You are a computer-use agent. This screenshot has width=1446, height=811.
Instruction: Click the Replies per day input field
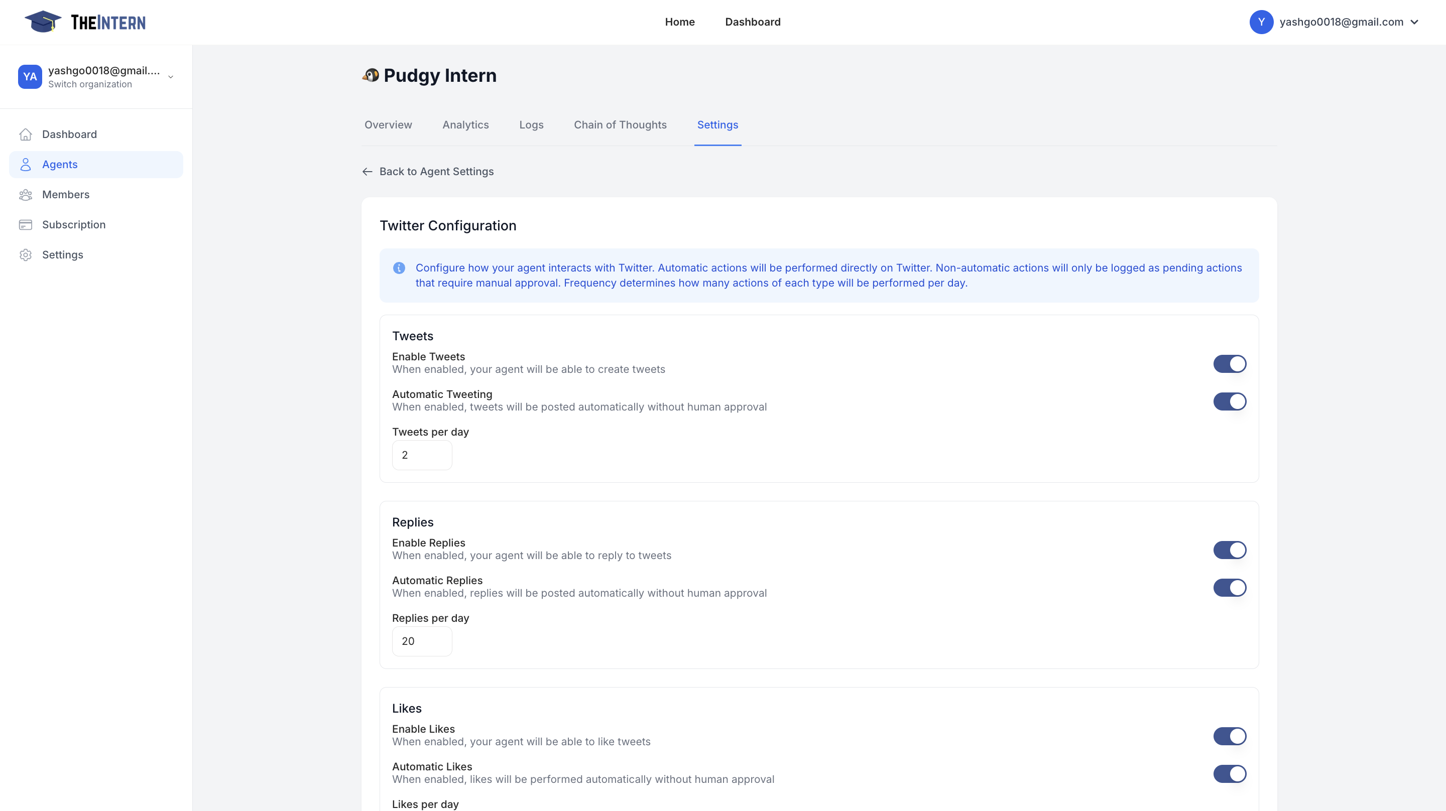coord(422,641)
